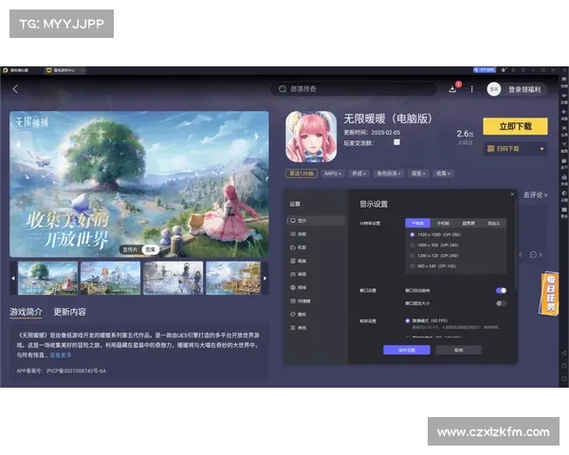Click the yellow 立即下载 button
569x455 pixels.
tap(515, 126)
